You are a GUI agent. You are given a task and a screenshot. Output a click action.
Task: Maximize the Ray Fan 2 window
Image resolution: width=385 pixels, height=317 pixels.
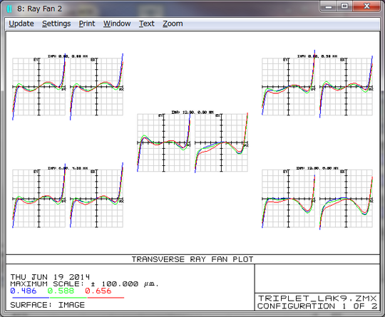(344, 6)
